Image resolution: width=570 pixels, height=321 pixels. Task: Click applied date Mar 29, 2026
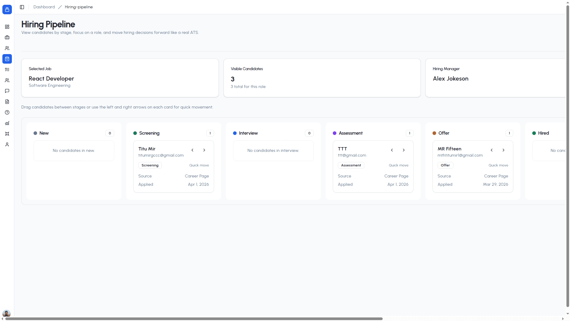coord(495,185)
